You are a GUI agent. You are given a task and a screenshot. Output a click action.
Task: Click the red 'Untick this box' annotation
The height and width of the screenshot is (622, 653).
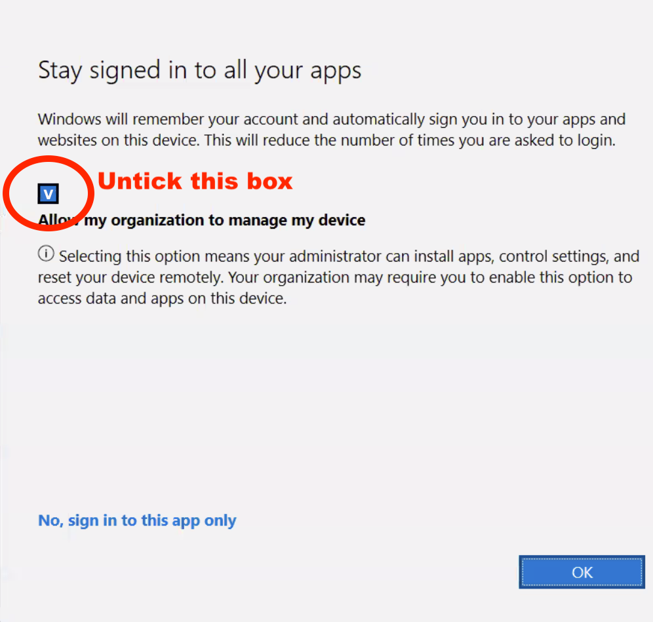[x=195, y=181]
